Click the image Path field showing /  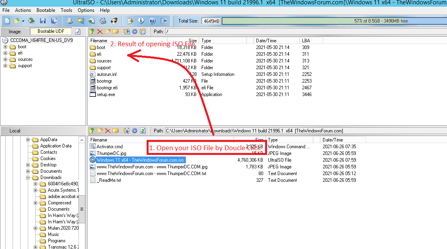306,32
